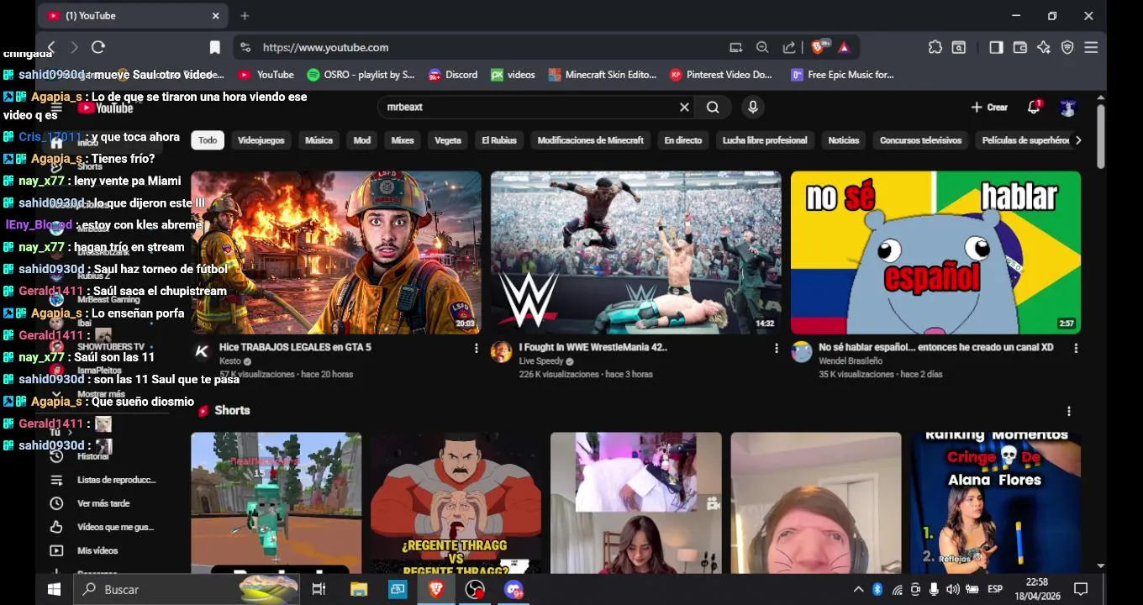Open the Free Epic Music bookmark
1143x605 pixels.
[x=843, y=75]
